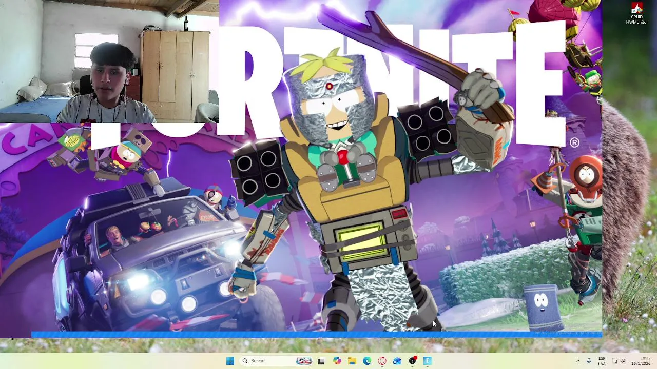Open Microsoft Edge from the taskbar
Screen dimensions: 657x369
point(367,361)
